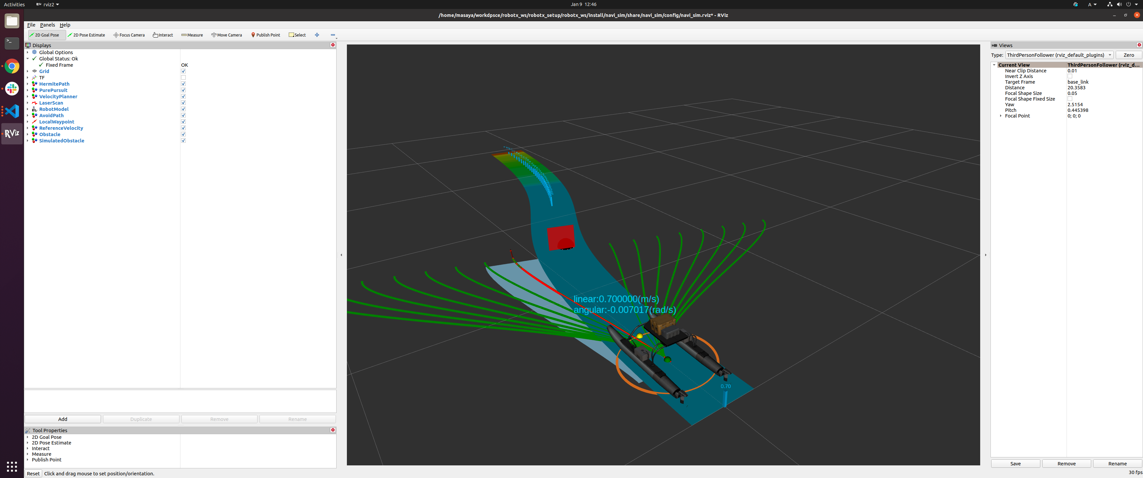Image resolution: width=1143 pixels, height=478 pixels.
Task: Toggle the SimulatedObstacle checkbox
Action: [183, 140]
